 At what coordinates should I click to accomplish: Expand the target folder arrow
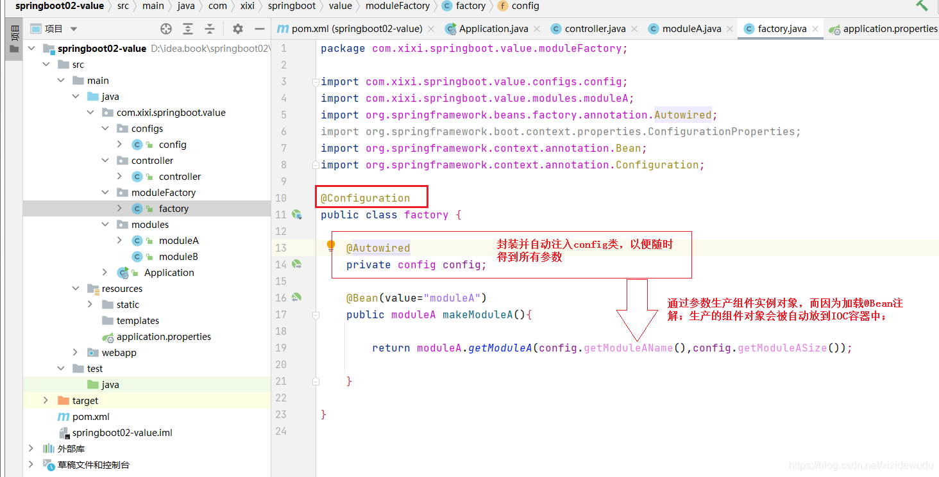[x=46, y=401]
